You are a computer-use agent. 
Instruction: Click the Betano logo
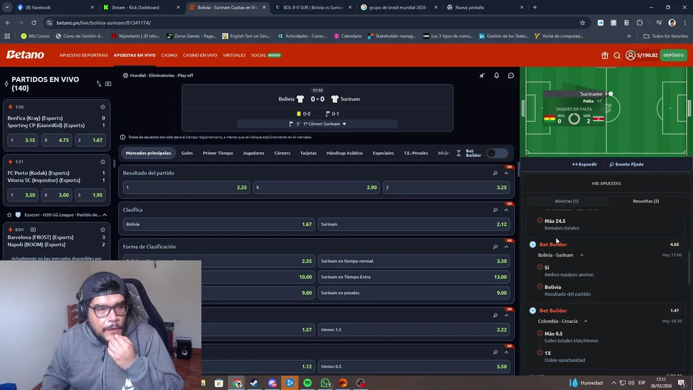(25, 55)
